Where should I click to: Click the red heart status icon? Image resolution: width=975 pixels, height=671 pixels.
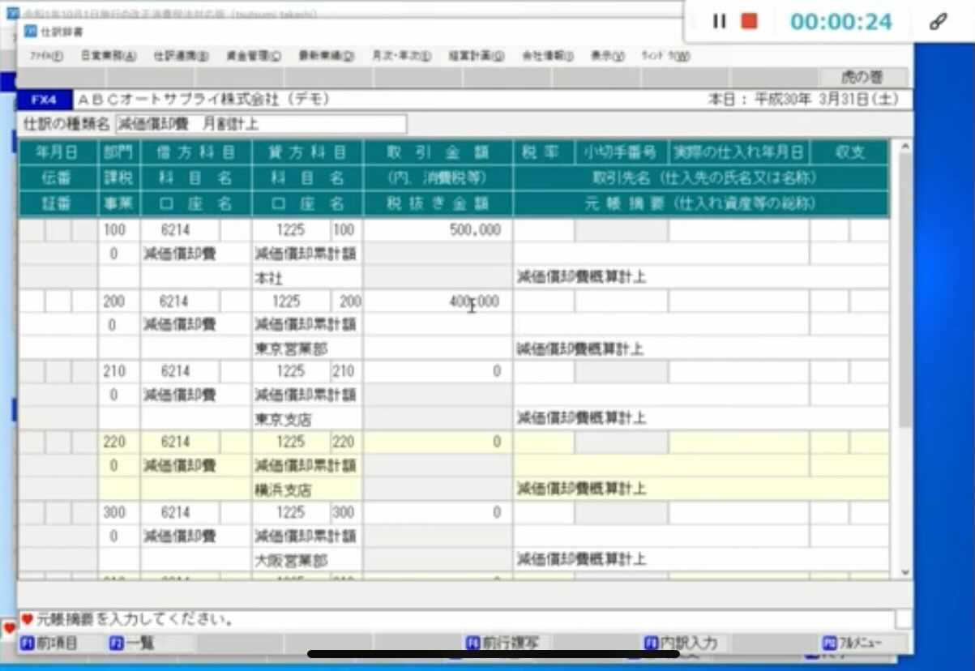(x=27, y=620)
